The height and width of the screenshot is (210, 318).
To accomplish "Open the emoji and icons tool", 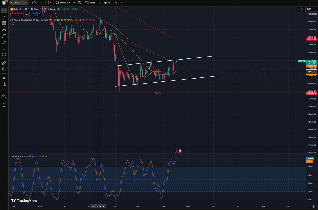I will (x=4, y=54).
